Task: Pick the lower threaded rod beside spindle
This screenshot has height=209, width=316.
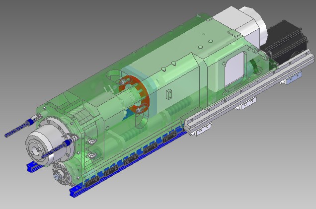Action: 55,151
